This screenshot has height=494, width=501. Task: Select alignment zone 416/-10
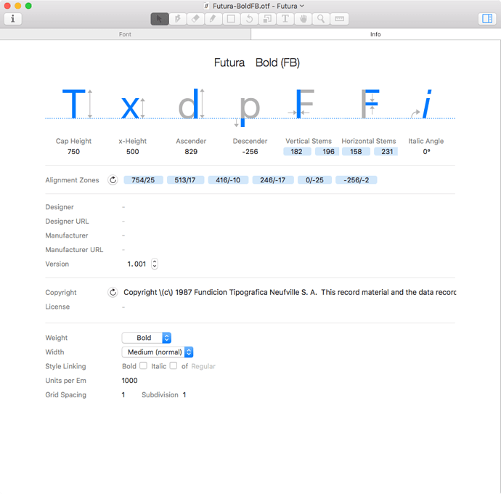pos(228,180)
